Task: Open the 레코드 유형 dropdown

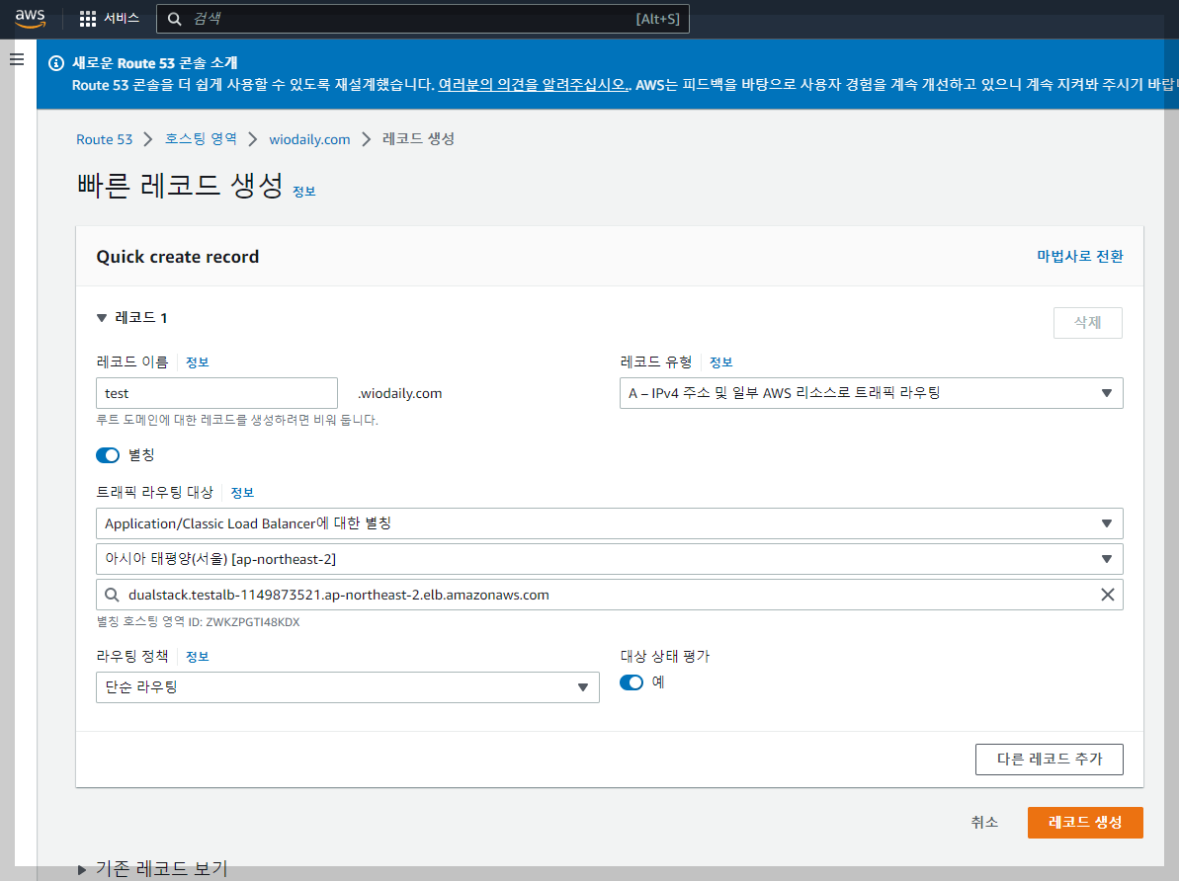Action: pyautogui.click(x=872, y=393)
